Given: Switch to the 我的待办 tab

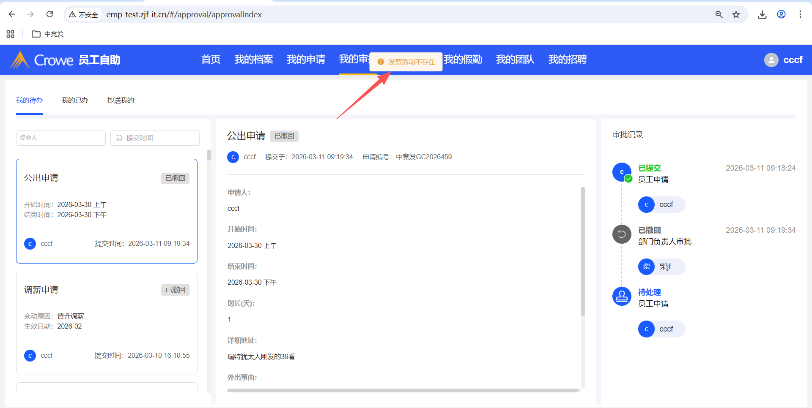Looking at the screenshot, I should click(29, 101).
